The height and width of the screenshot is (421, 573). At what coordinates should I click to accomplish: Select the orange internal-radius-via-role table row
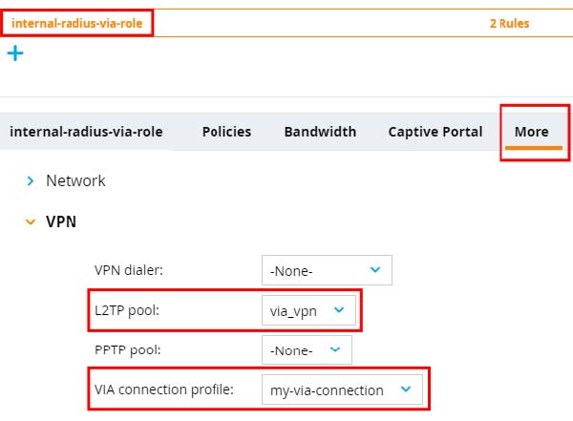coord(286,23)
